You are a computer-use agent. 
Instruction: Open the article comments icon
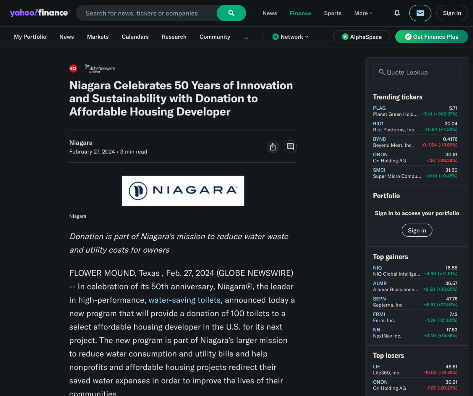[x=290, y=147]
